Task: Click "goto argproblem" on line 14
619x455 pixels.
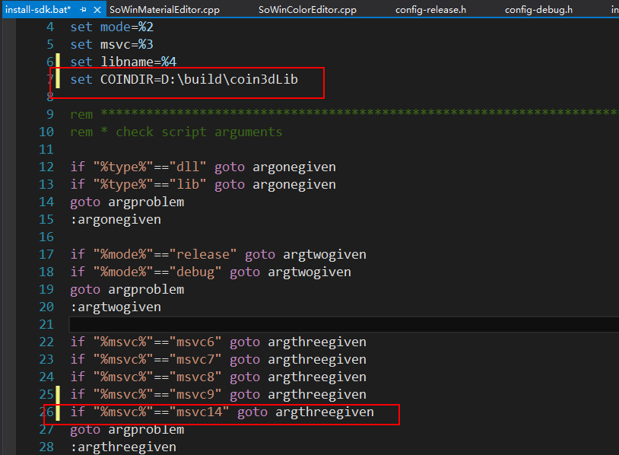Action: coord(127,202)
